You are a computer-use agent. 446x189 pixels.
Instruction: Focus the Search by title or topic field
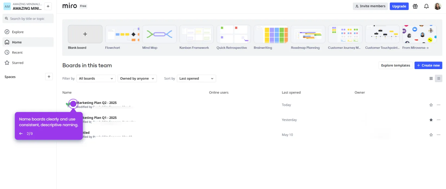click(x=28, y=18)
